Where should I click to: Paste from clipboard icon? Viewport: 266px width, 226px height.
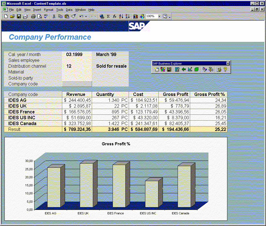click(67, 16)
